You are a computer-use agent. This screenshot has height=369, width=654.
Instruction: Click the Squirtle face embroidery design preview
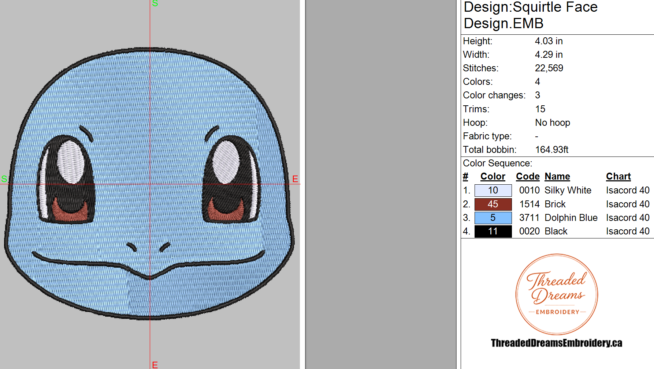click(x=149, y=183)
